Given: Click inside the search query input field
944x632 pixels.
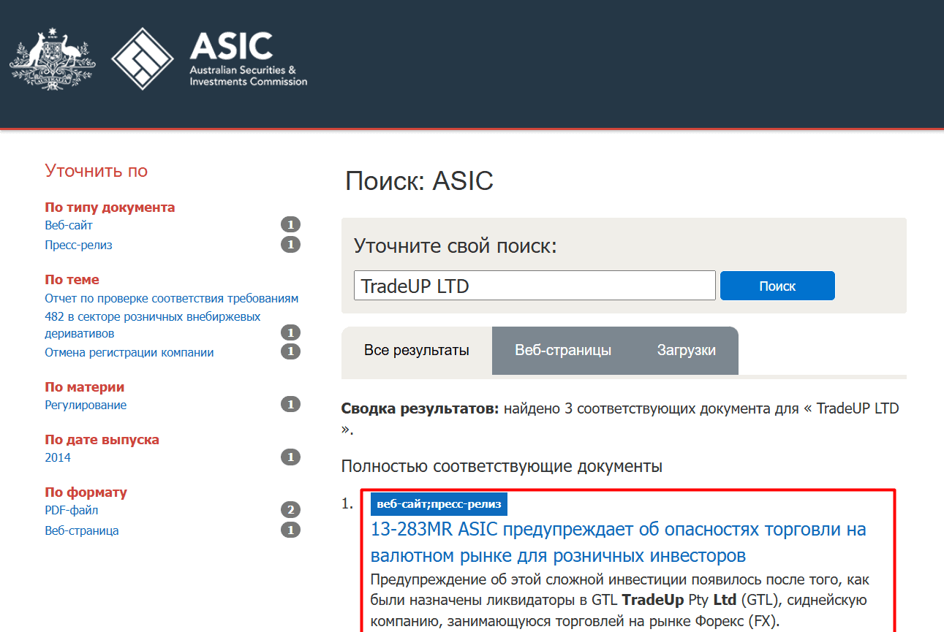Looking at the screenshot, I should point(535,285).
